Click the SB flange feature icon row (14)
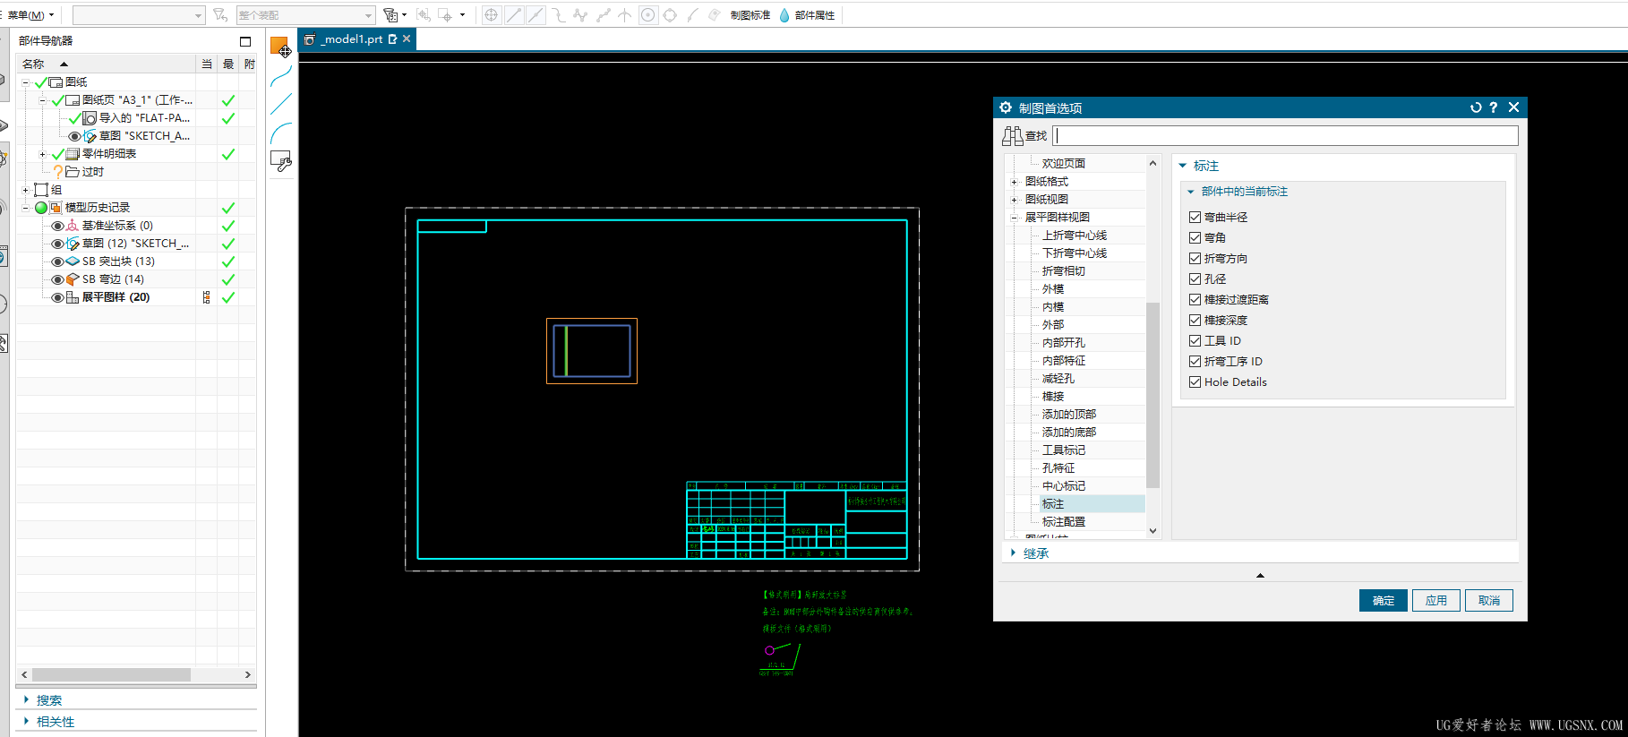 73,279
